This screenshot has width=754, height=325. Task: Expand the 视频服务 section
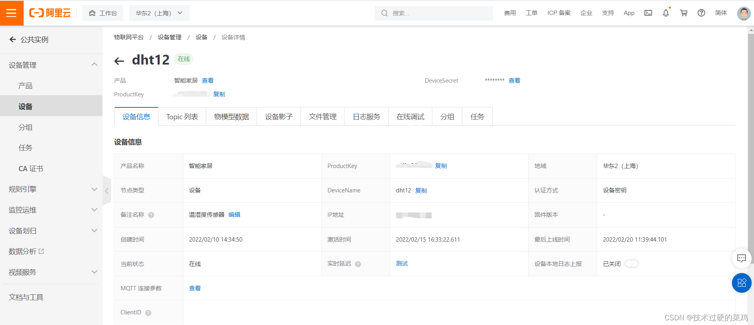click(x=51, y=272)
